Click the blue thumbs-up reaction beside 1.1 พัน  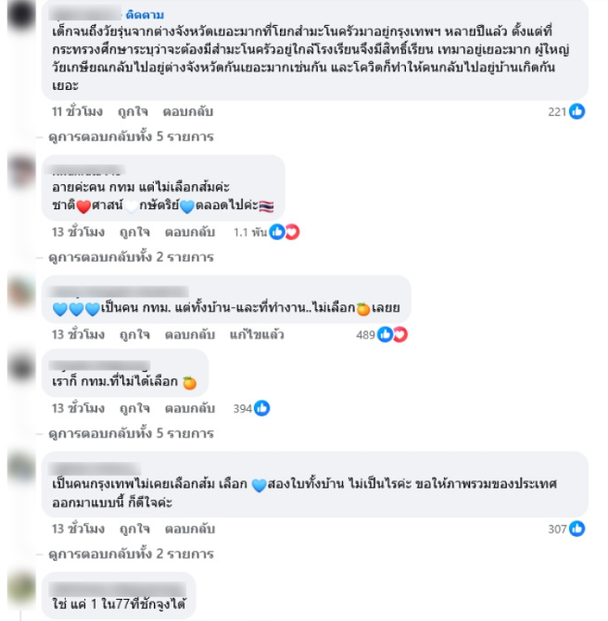coord(277,231)
